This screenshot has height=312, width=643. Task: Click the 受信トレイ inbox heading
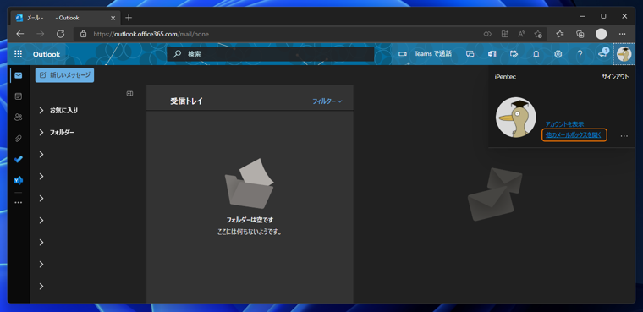tap(187, 101)
